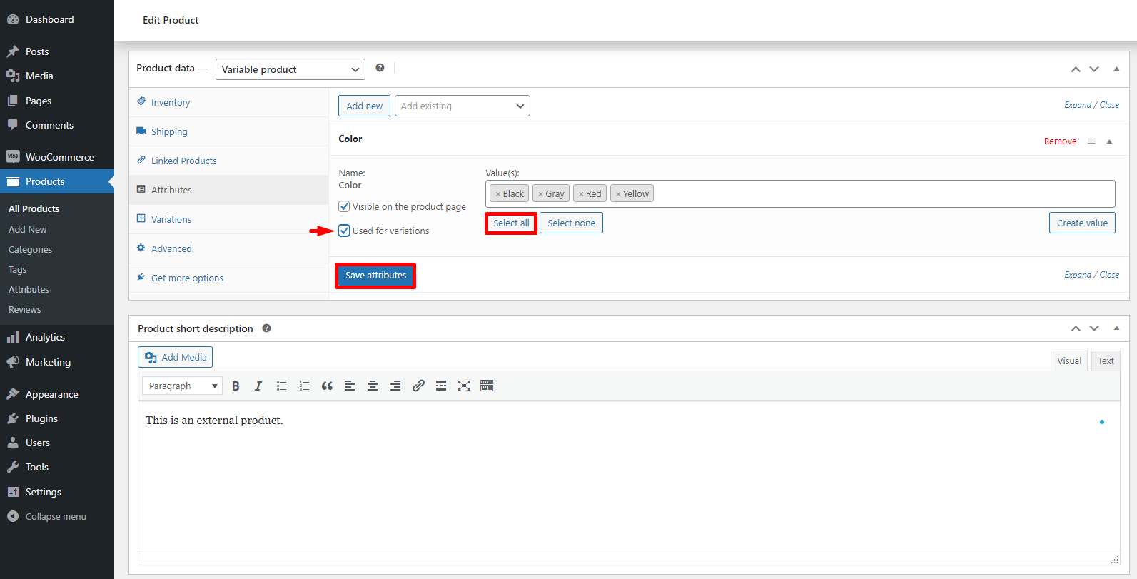1137x579 pixels.
Task: Toggle the toolbar kitchen sink icon
Action: coord(487,386)
